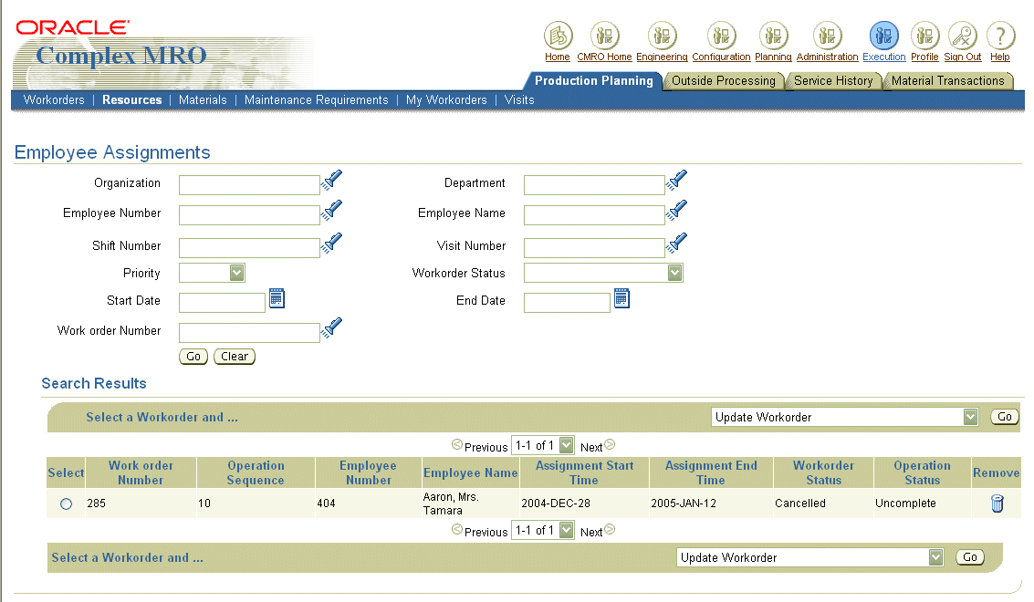Click Go next to top Update Workorder

(x=1004, y=417)
